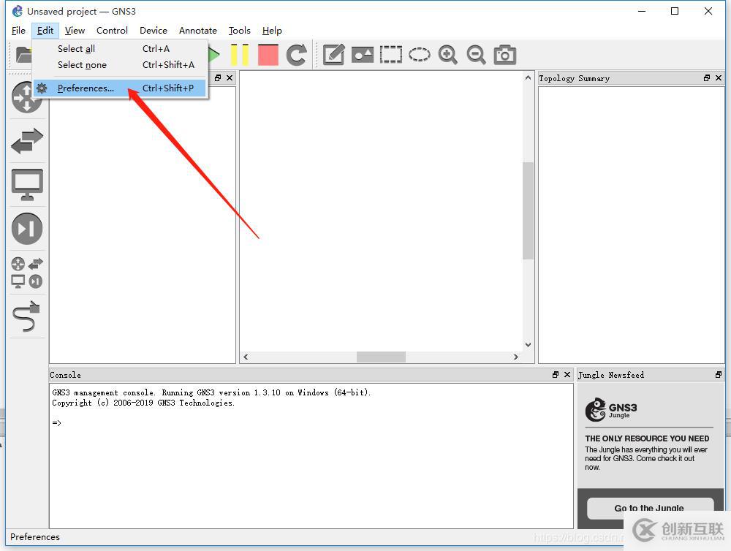This screenshot has width=731, height=551.
Task: Draw a rectangle with the dashed rectangle tool
Action: tap(390, 55)
